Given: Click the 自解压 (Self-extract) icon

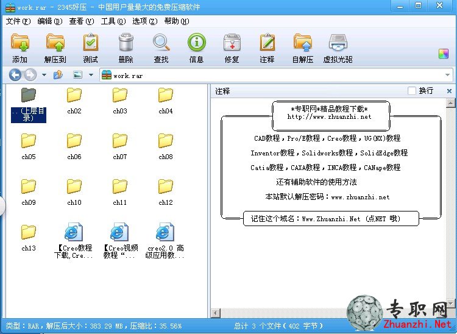Looking at the screenshot, I should click(302, 48).
